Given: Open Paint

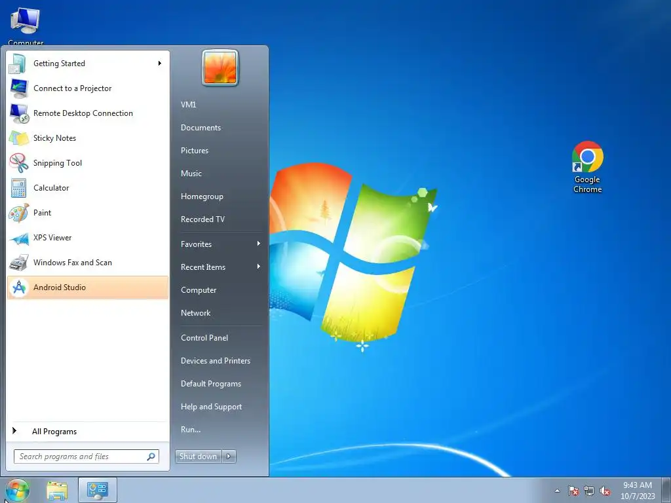Looking at the screenshot, I should 88,213.
